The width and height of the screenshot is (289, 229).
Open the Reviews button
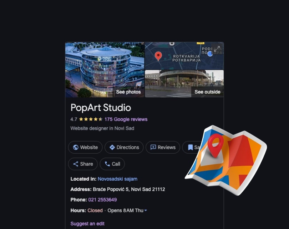coord(163,147)
